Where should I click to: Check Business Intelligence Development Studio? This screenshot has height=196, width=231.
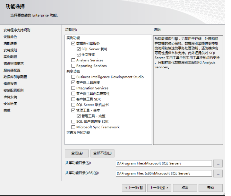(x=73, y=77)
